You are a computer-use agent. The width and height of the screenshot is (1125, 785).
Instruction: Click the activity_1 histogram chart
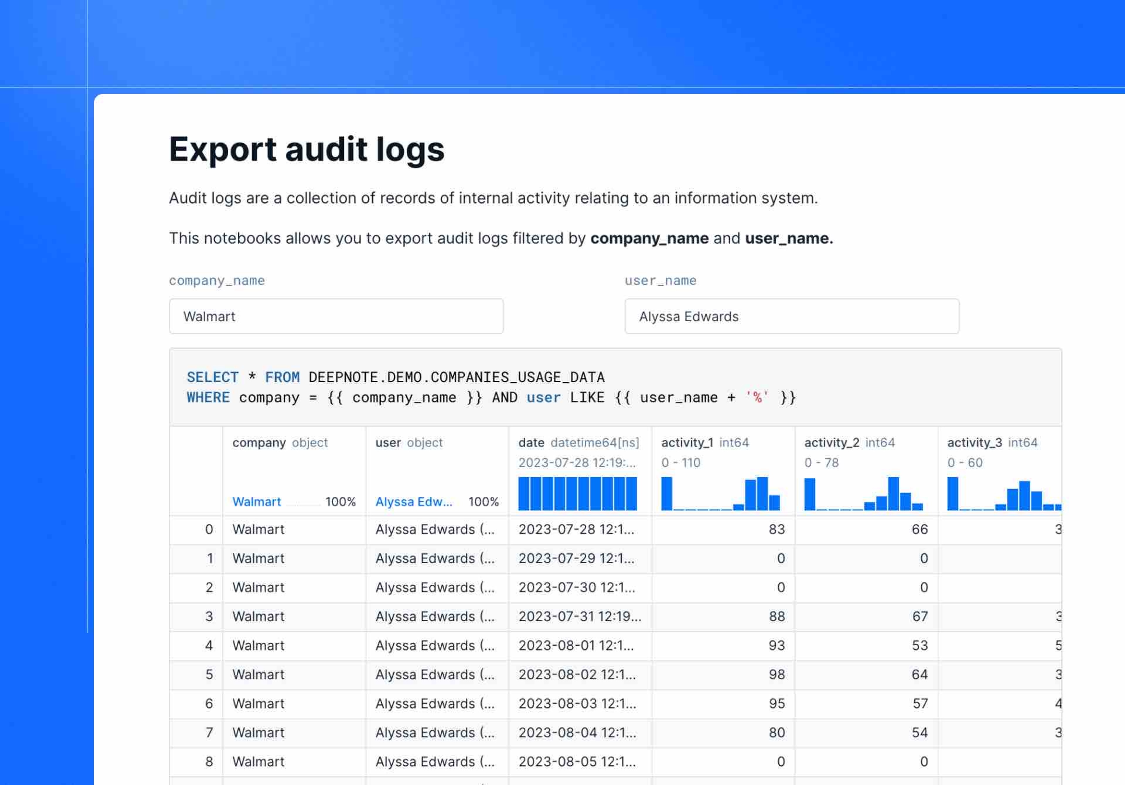720,494
